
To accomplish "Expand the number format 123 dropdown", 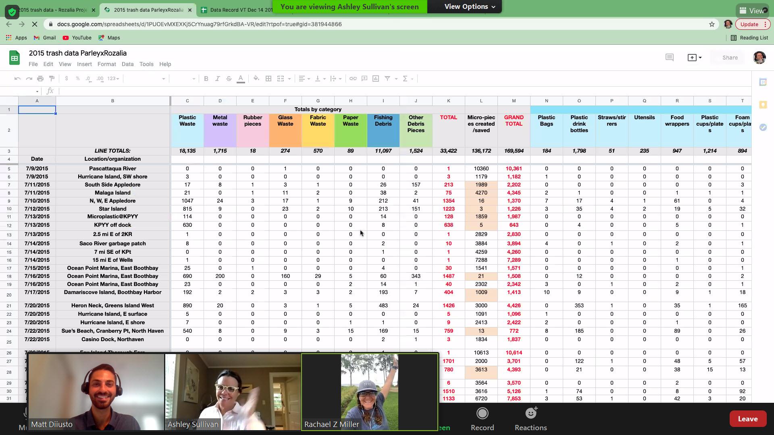I will click(113, 79).
